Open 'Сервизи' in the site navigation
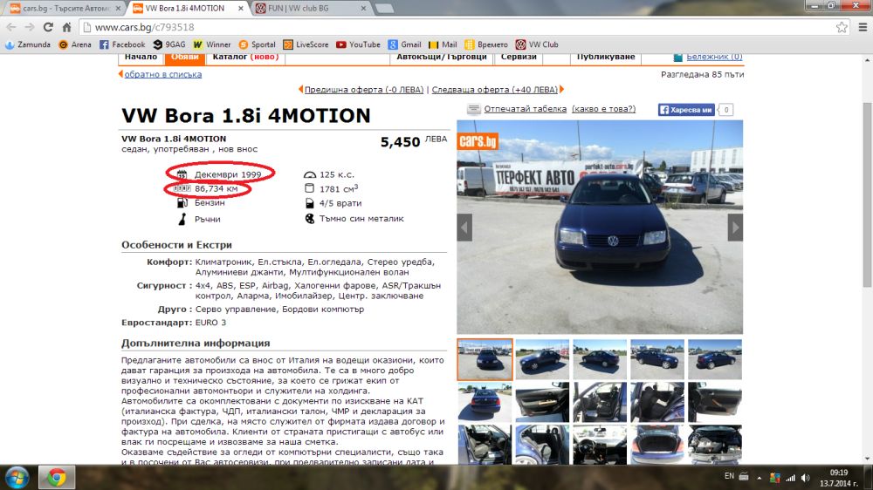Viewport: 873px width, 490px height. pyautogui.click(x=519, y=57)
